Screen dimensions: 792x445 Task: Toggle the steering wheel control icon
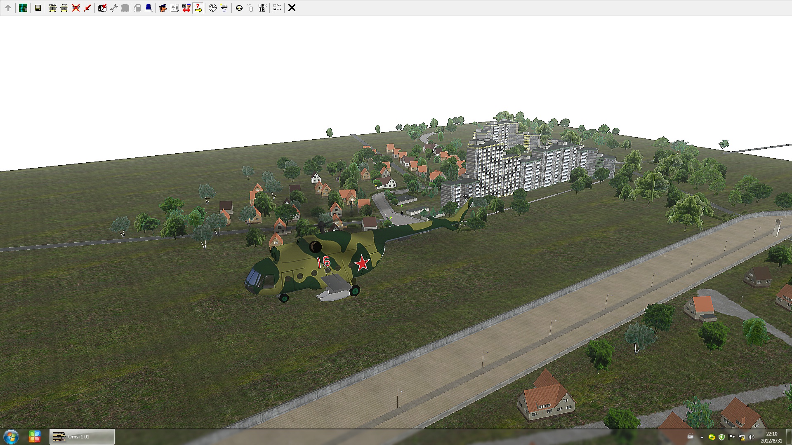point(239,8)
